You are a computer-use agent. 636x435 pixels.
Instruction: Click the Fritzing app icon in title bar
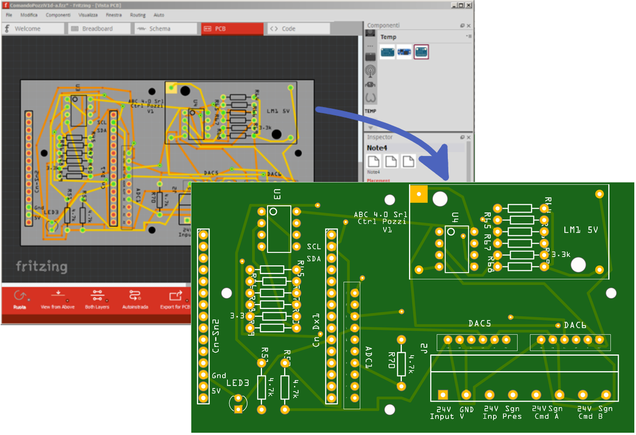click(x=6, y=5)
